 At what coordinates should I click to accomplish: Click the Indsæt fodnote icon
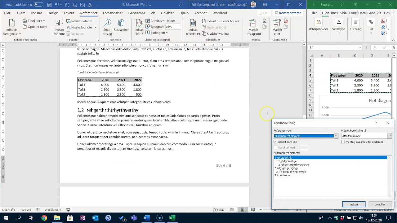(59, 27)
